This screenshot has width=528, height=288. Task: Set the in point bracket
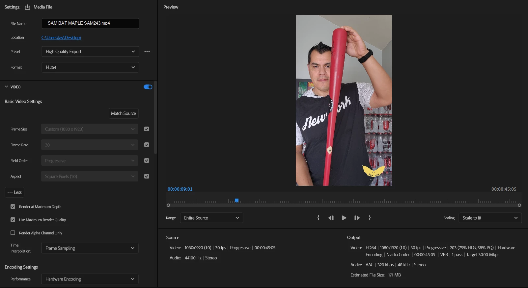[x=318, y=218]
